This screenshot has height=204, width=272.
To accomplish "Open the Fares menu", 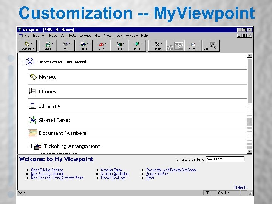I will (53, 36).
